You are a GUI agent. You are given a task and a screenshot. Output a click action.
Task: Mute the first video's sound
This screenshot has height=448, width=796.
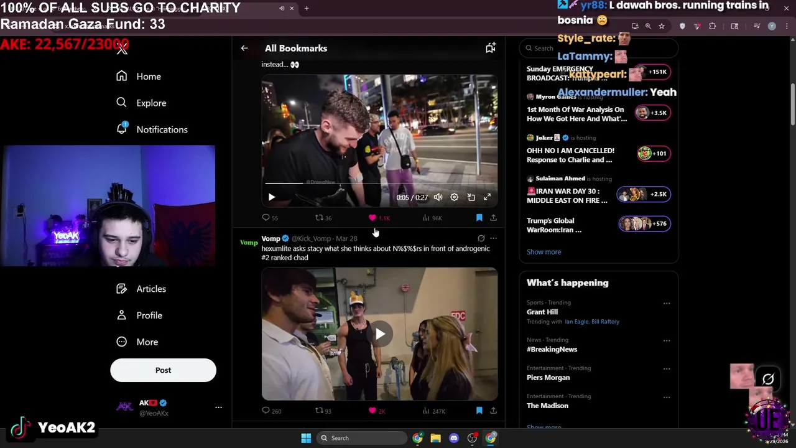(438, 197)
